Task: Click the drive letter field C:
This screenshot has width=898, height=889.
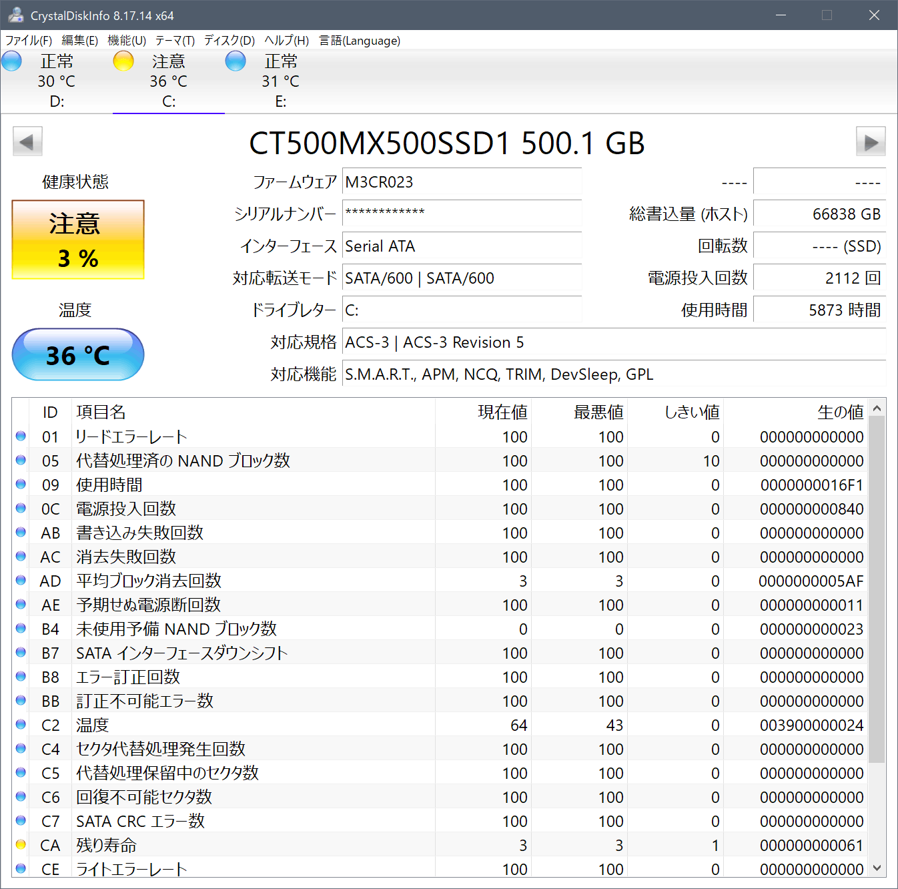Action: [x=462, y=310]
